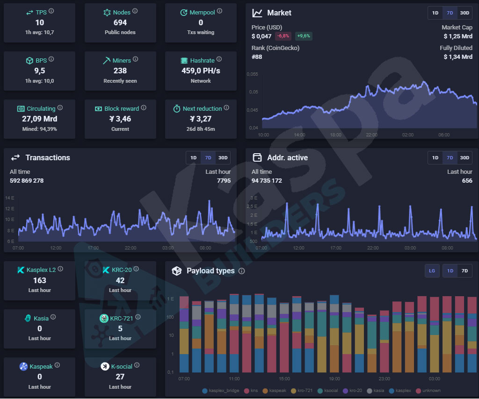Click the TPS arrows icon

(29, 13)
